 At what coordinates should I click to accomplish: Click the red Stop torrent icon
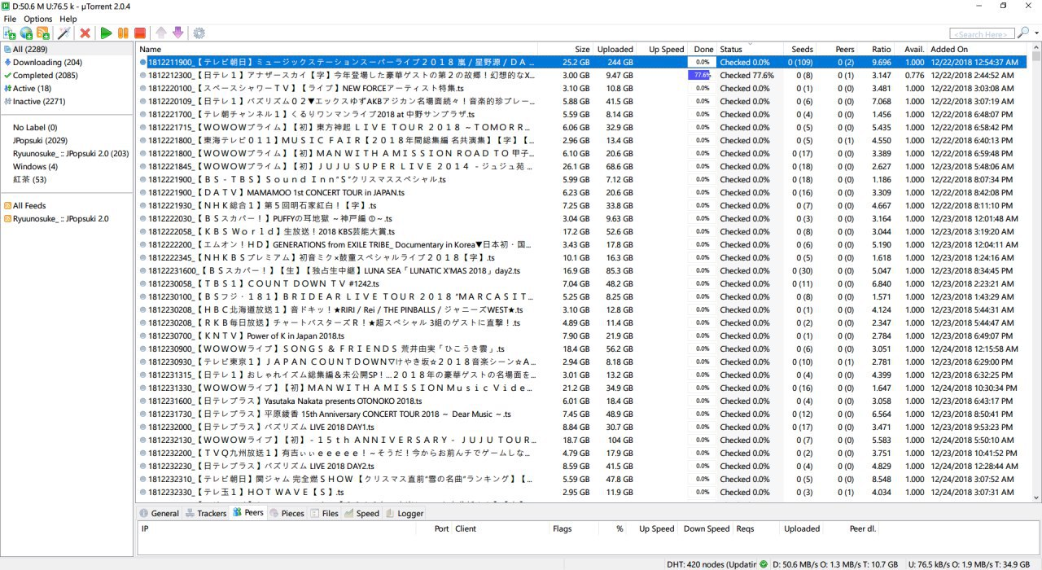pos(140,33)
